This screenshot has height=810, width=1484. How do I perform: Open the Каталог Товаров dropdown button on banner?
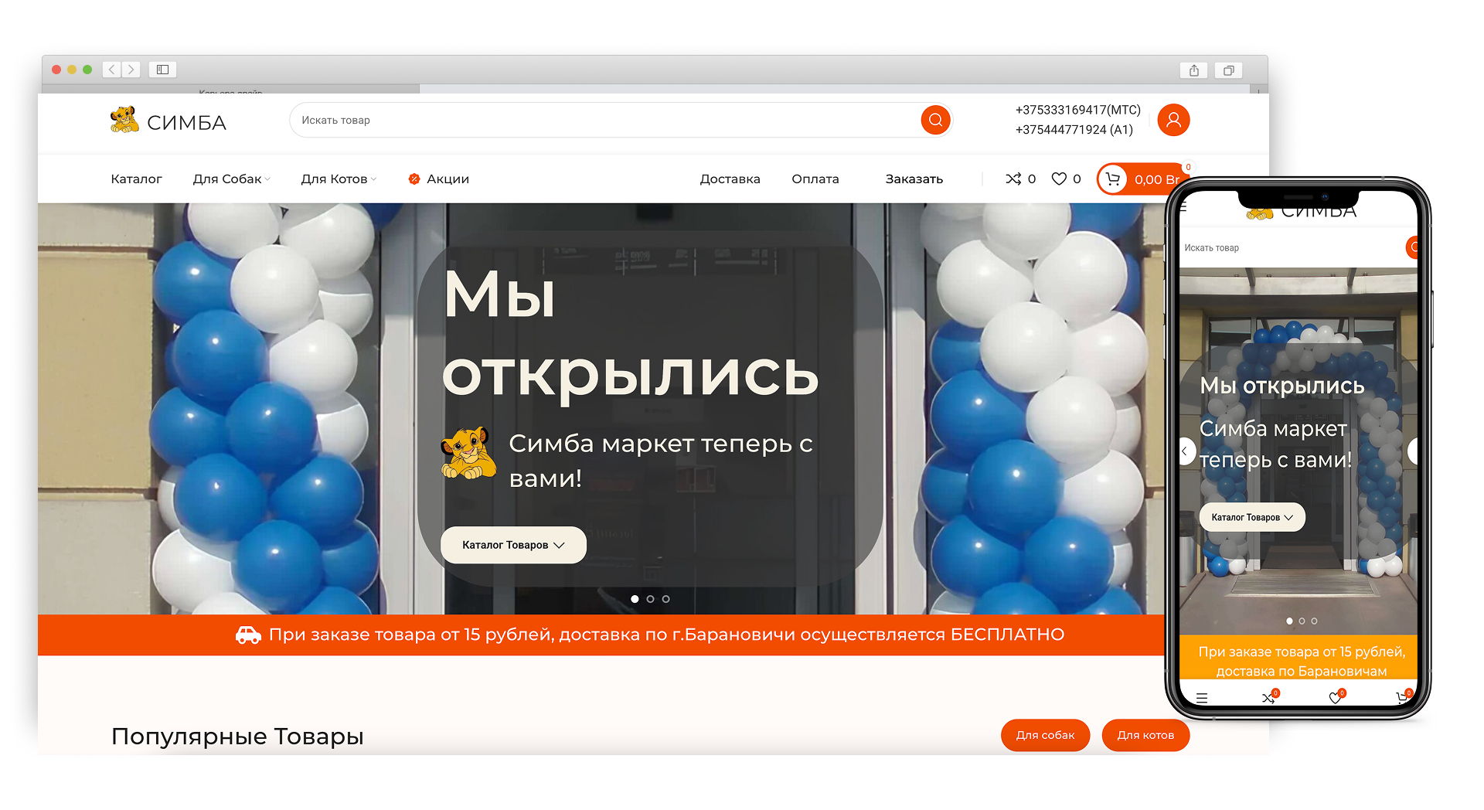coord(513,545)
